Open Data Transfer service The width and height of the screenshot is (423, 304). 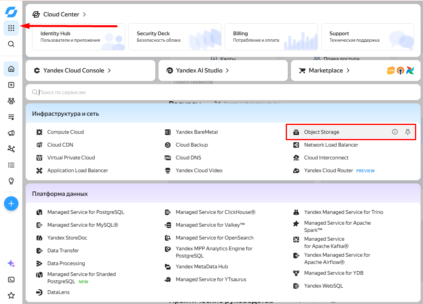coord(63,251)
